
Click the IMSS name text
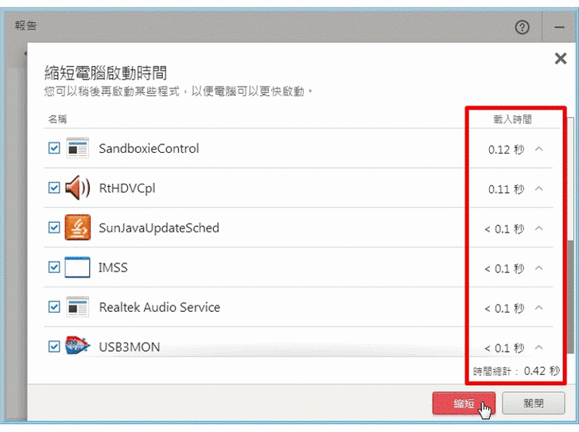113,267
